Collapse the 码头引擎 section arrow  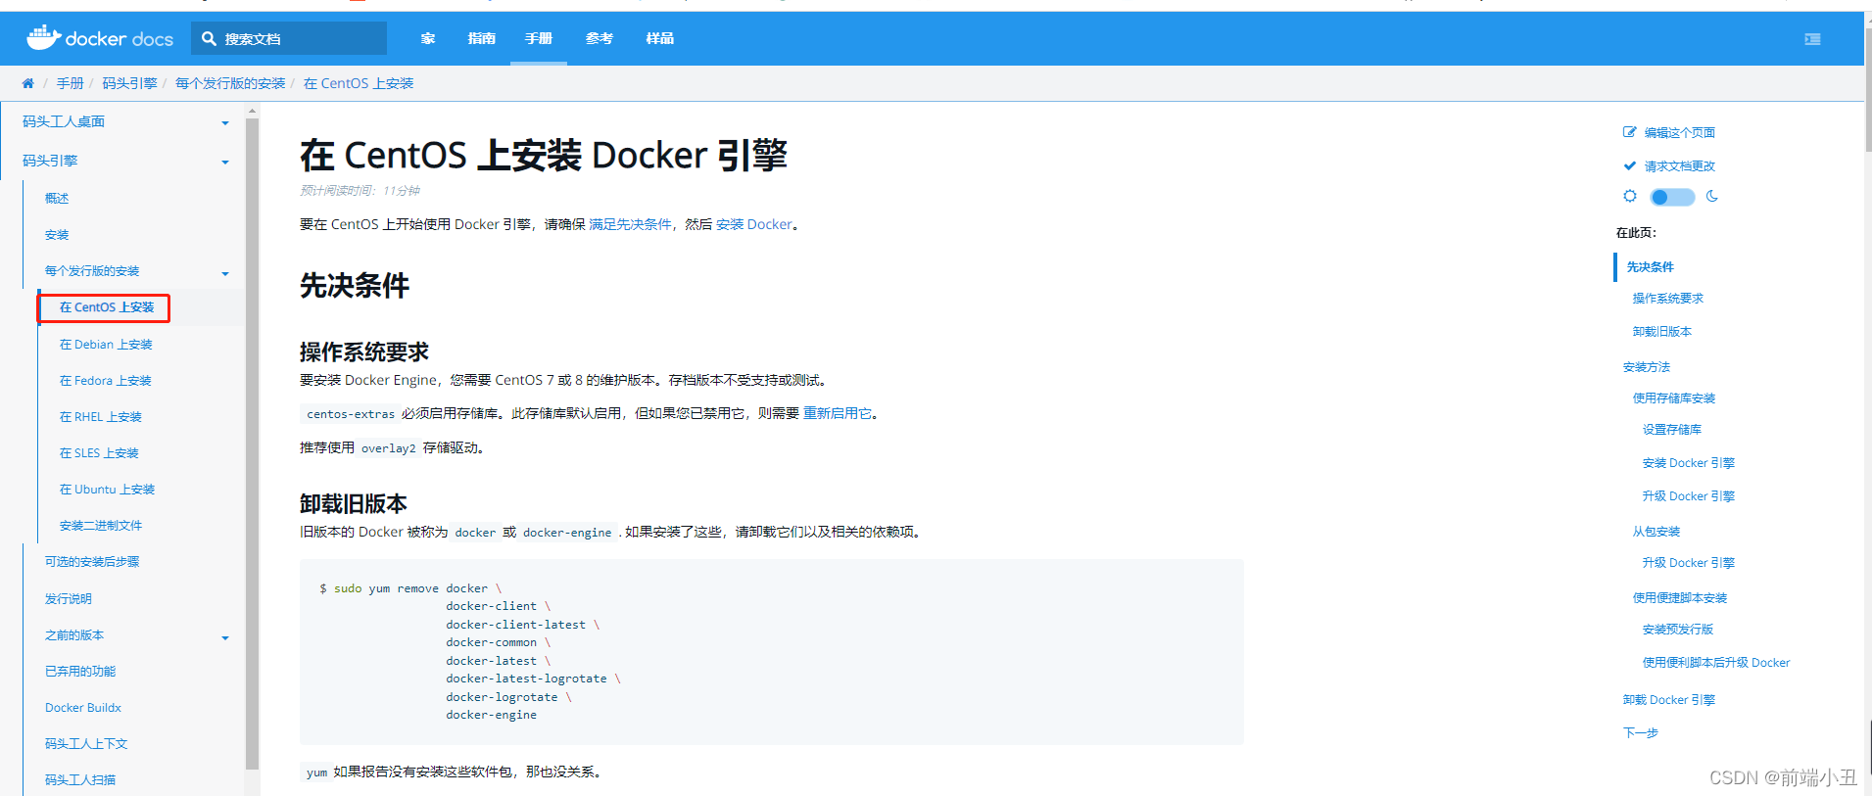click(225, 162)
